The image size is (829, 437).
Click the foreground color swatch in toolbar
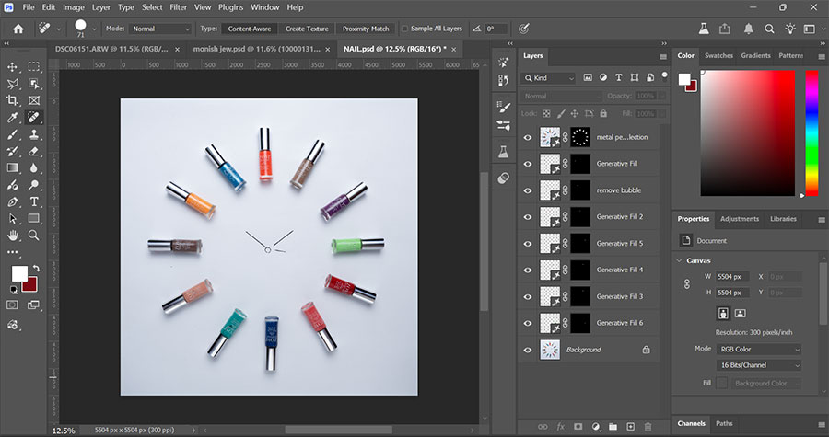tap(19, 273)
